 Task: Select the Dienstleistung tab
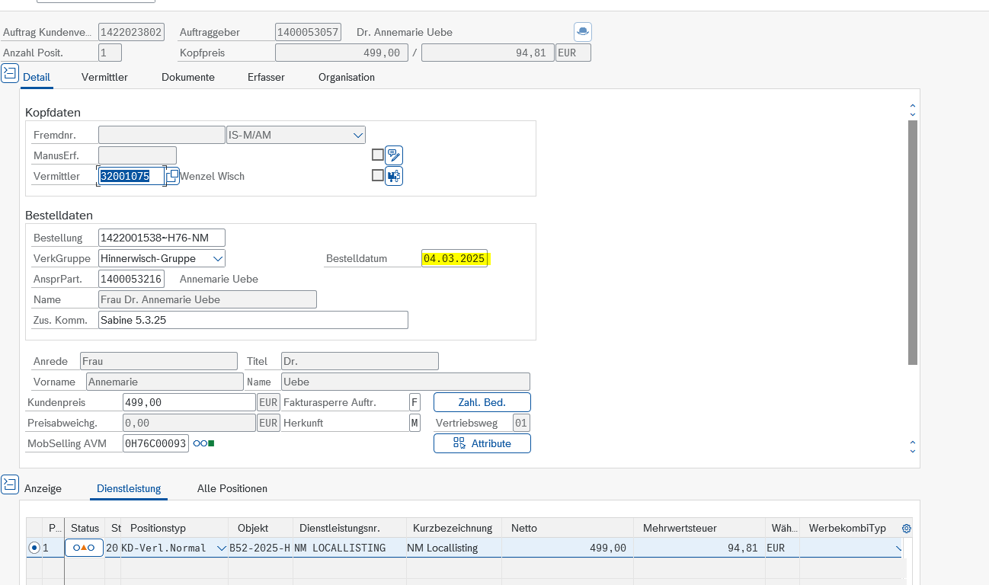[129, 488]
